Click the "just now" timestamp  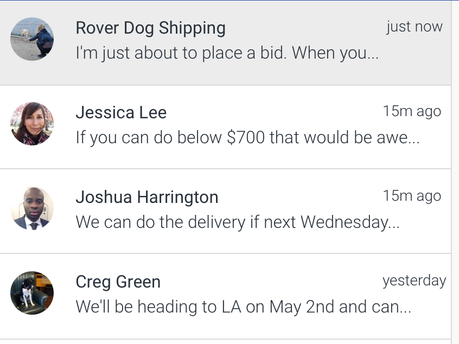[x=415, y=27]
